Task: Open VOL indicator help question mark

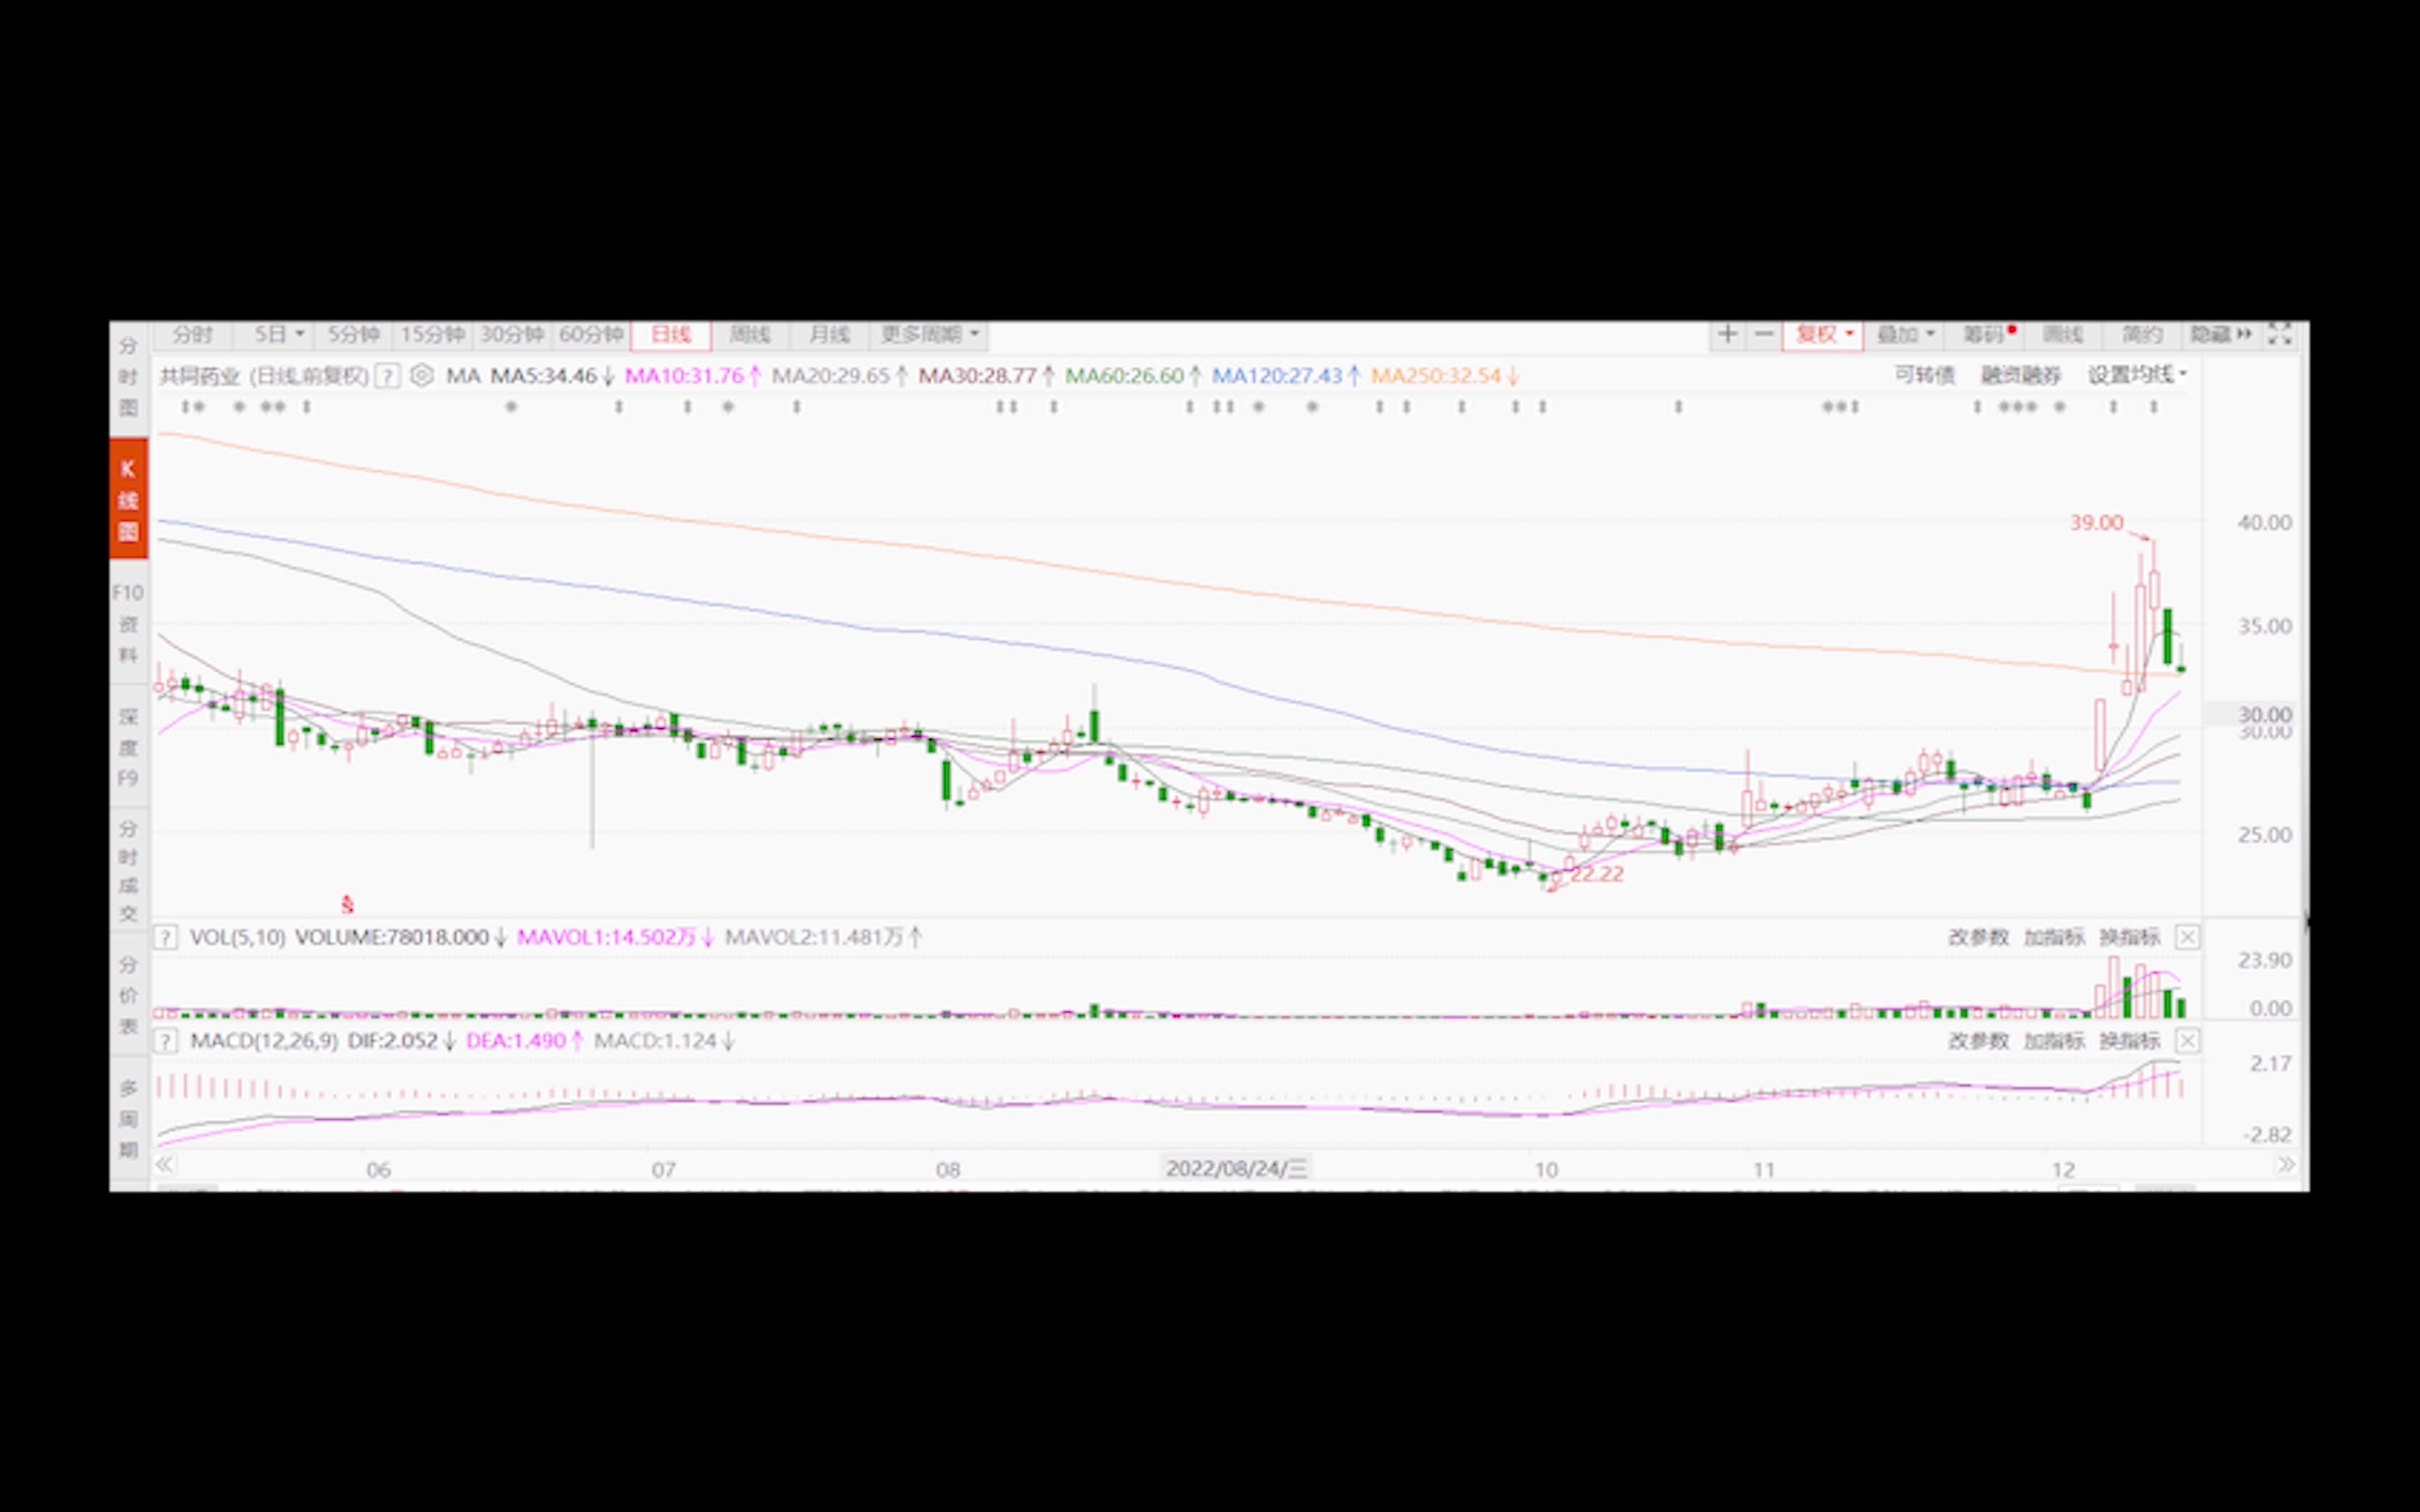Action: coord(167,938)
